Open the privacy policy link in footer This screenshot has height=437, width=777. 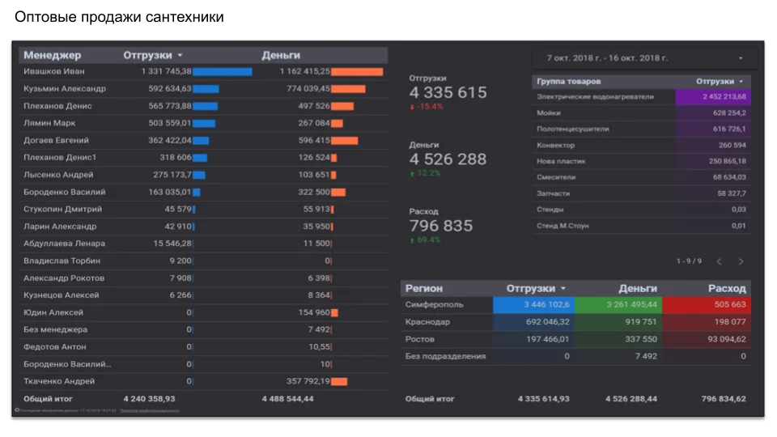click(150, 410)
